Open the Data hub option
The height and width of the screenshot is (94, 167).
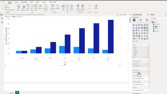(28, 8)
